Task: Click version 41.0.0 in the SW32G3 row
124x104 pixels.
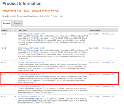Action: click(4, 96)
